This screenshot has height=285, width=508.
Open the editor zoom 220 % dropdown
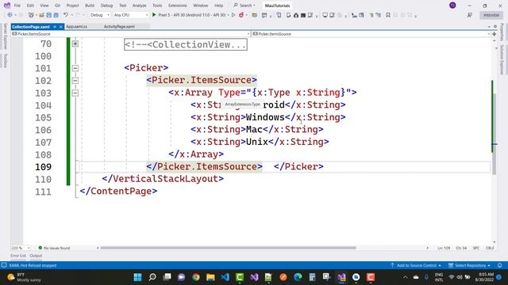(x=21, y=248)
